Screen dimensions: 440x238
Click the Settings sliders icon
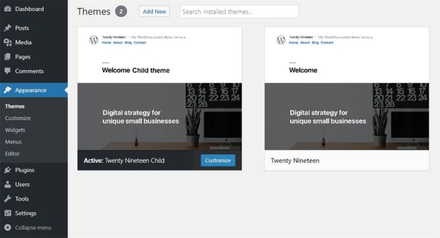pyautogui.click(x=7, y=213)
